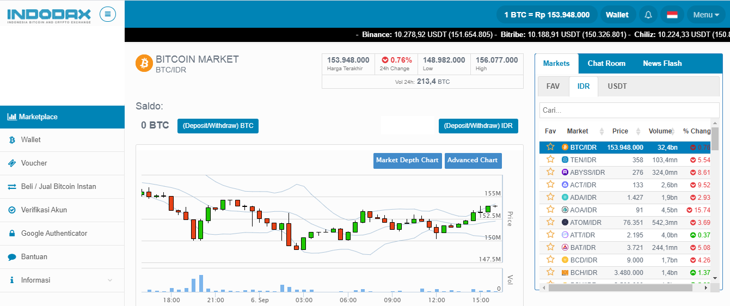Click the Verifikasi Akun checkmark icon

coord(12,210)
